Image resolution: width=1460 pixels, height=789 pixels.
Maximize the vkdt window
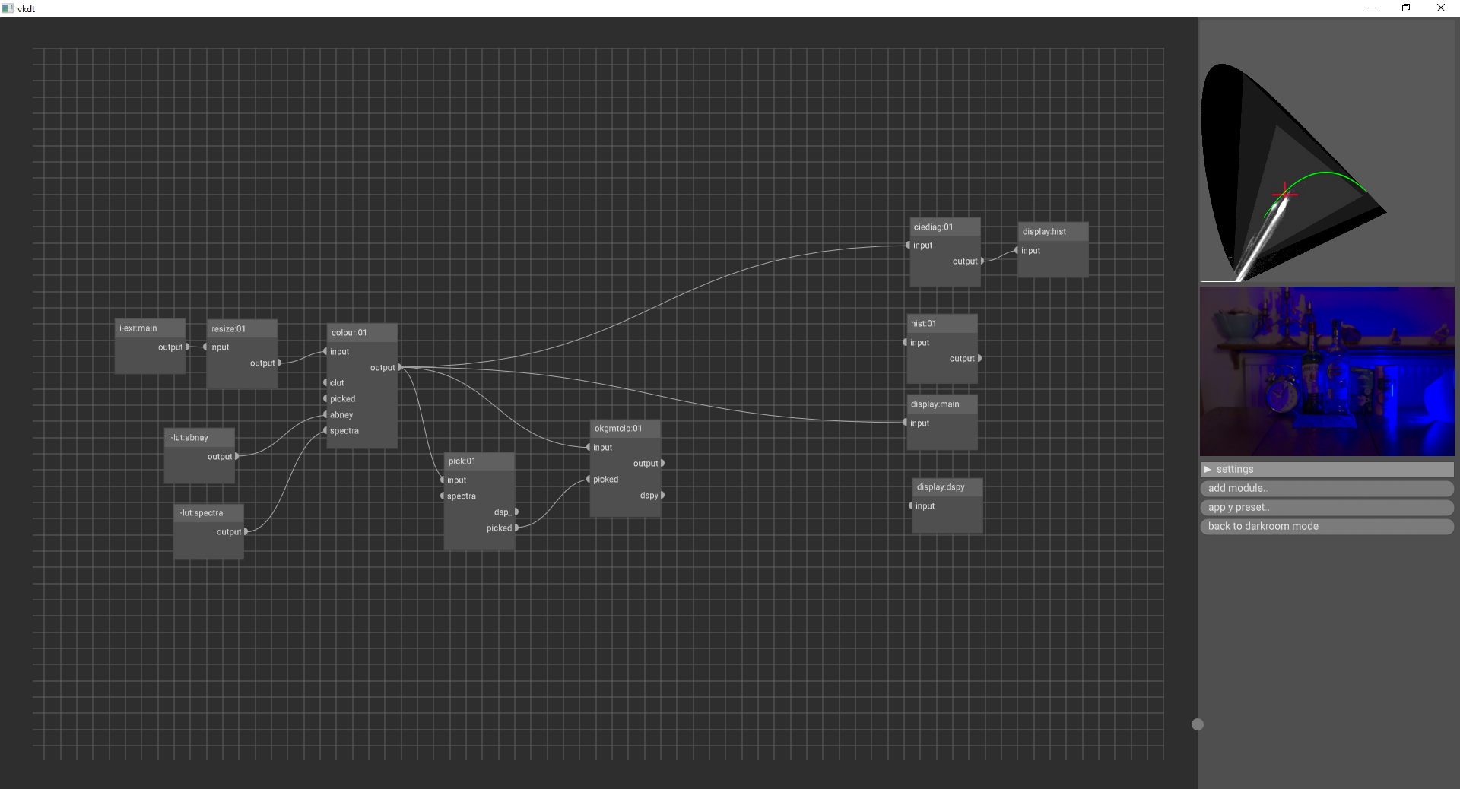[x=1405, y=8]
